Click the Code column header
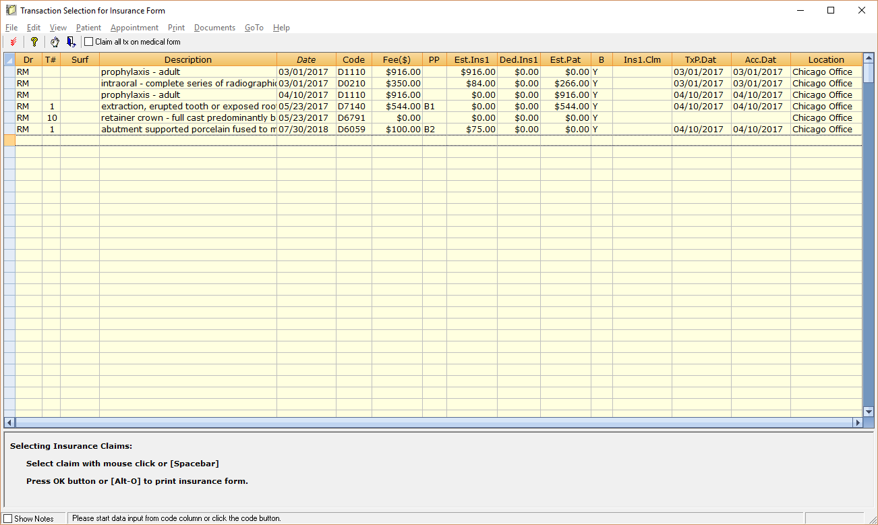Viewport: 878px width, 525px height. click(x=354, y=59)
